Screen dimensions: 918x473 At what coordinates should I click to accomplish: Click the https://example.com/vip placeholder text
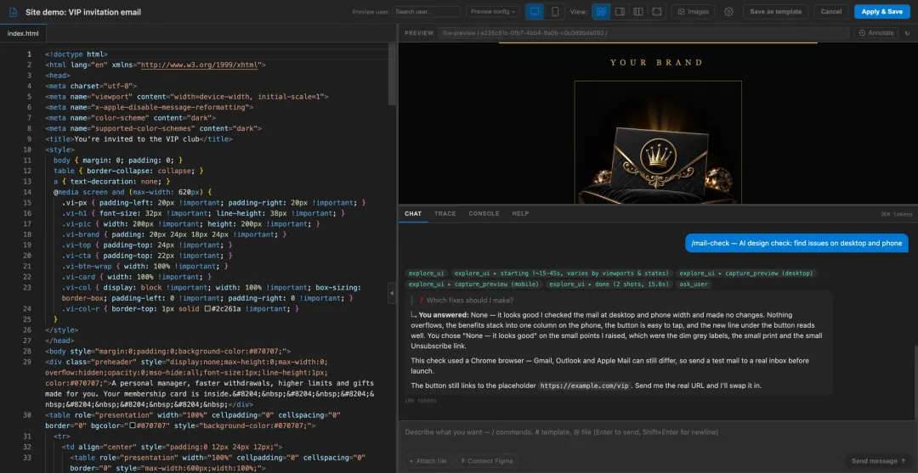click(x=586, y=386)
